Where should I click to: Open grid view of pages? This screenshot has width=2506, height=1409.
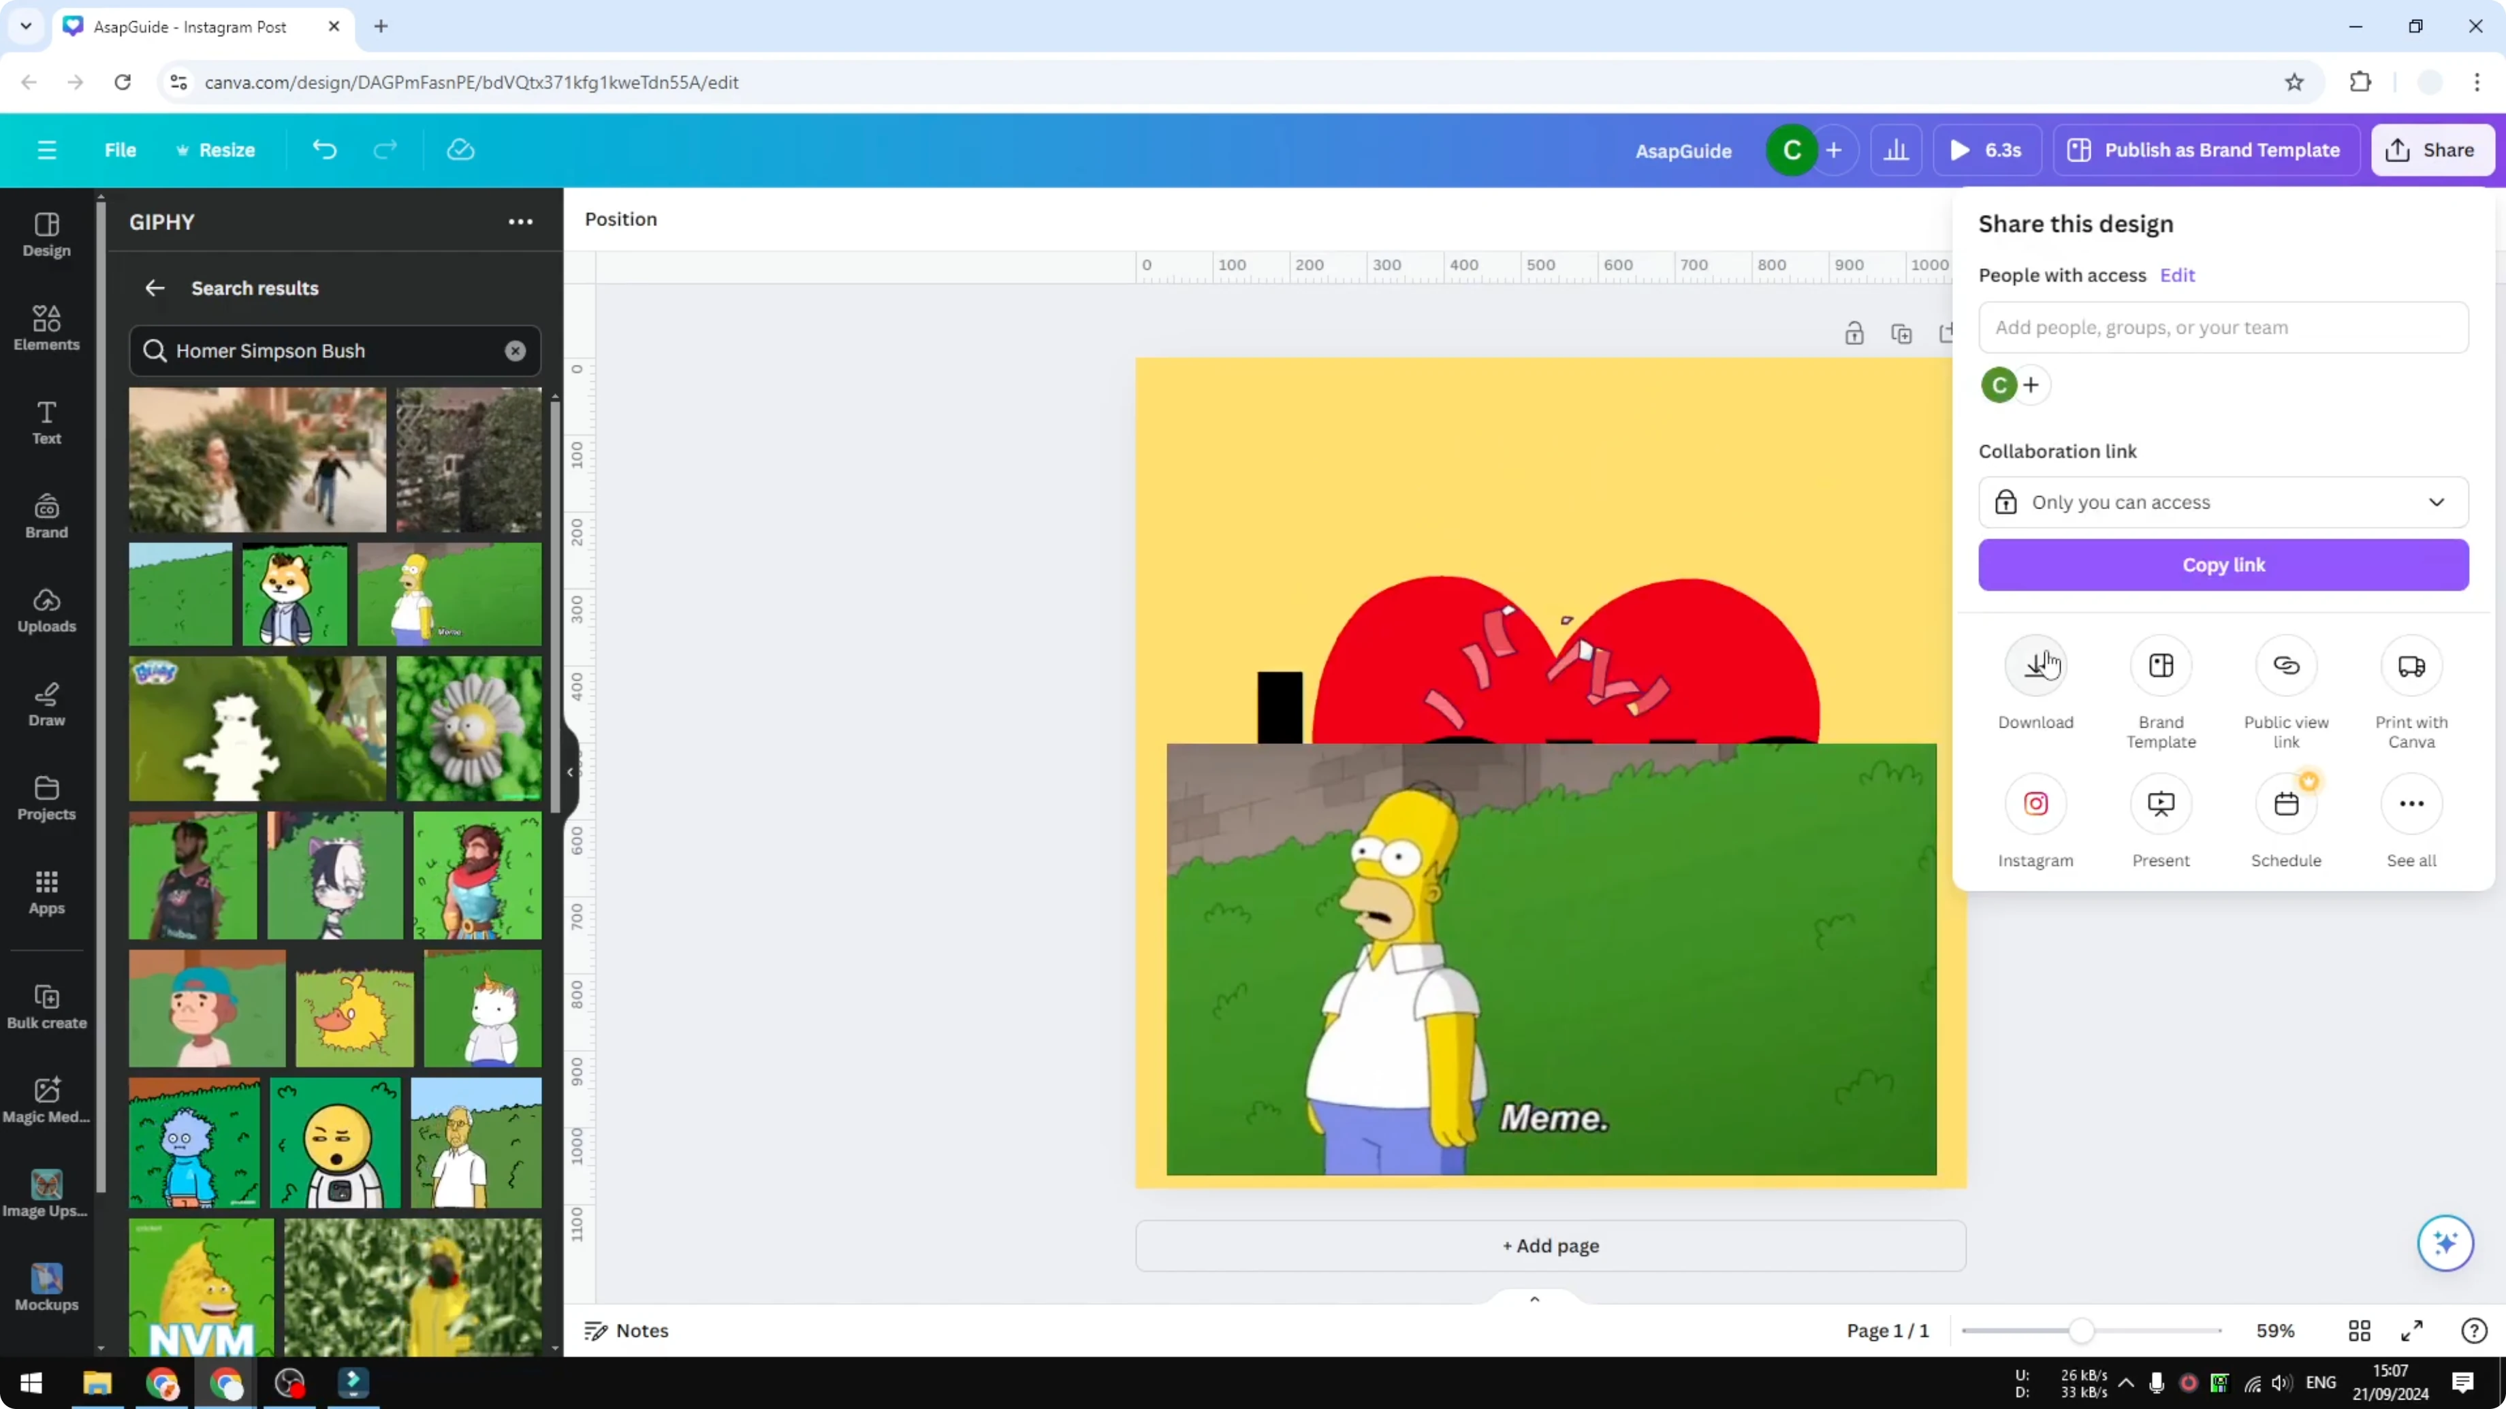[x=2359, y=1330]
